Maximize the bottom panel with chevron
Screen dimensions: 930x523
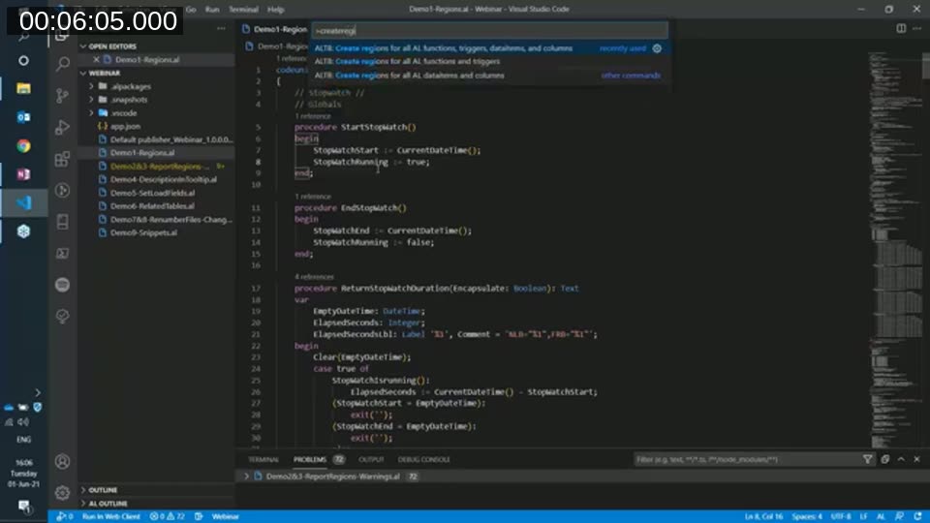pyautogui.click(x=901, y=459)
